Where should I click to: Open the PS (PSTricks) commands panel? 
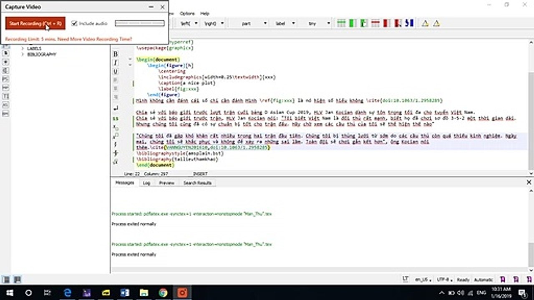[5, 79]
